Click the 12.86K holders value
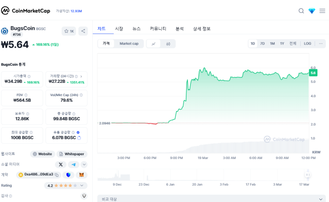The width and height of the screenshot is (329, 202). [x=22, y=119]
